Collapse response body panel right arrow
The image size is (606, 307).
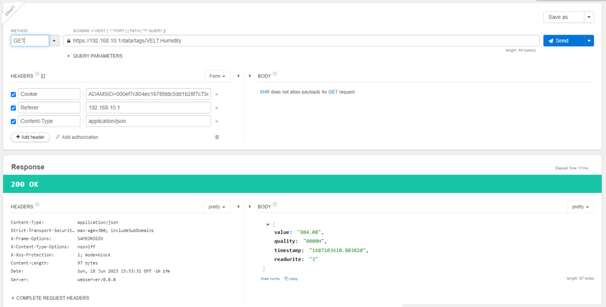point(250,206)
